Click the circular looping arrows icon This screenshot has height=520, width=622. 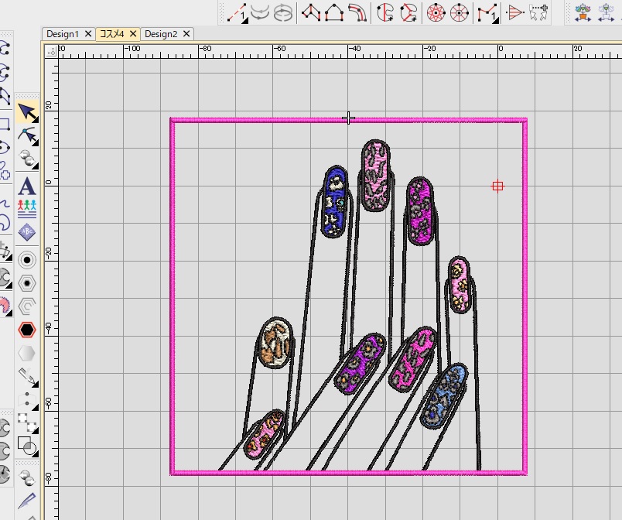coord(283,12)
